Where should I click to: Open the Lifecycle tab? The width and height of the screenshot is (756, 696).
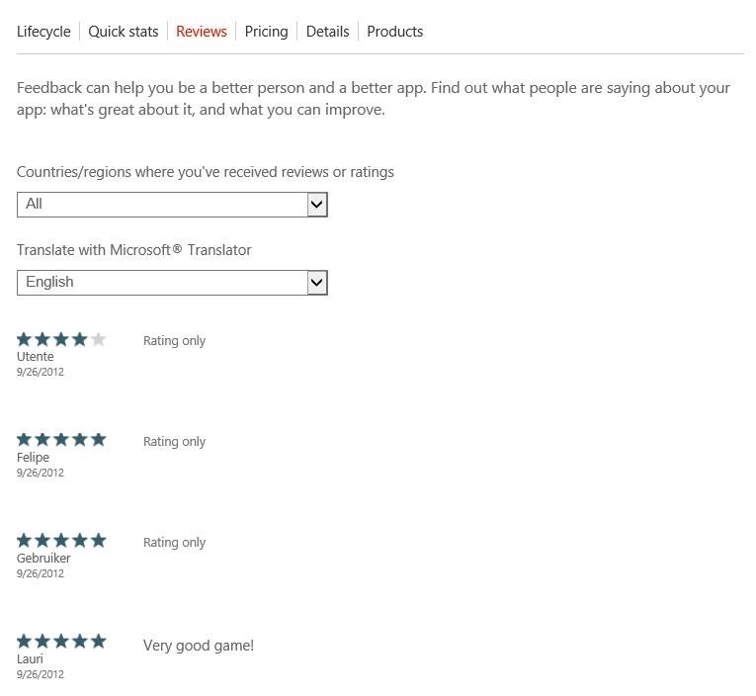coord(43,32)
